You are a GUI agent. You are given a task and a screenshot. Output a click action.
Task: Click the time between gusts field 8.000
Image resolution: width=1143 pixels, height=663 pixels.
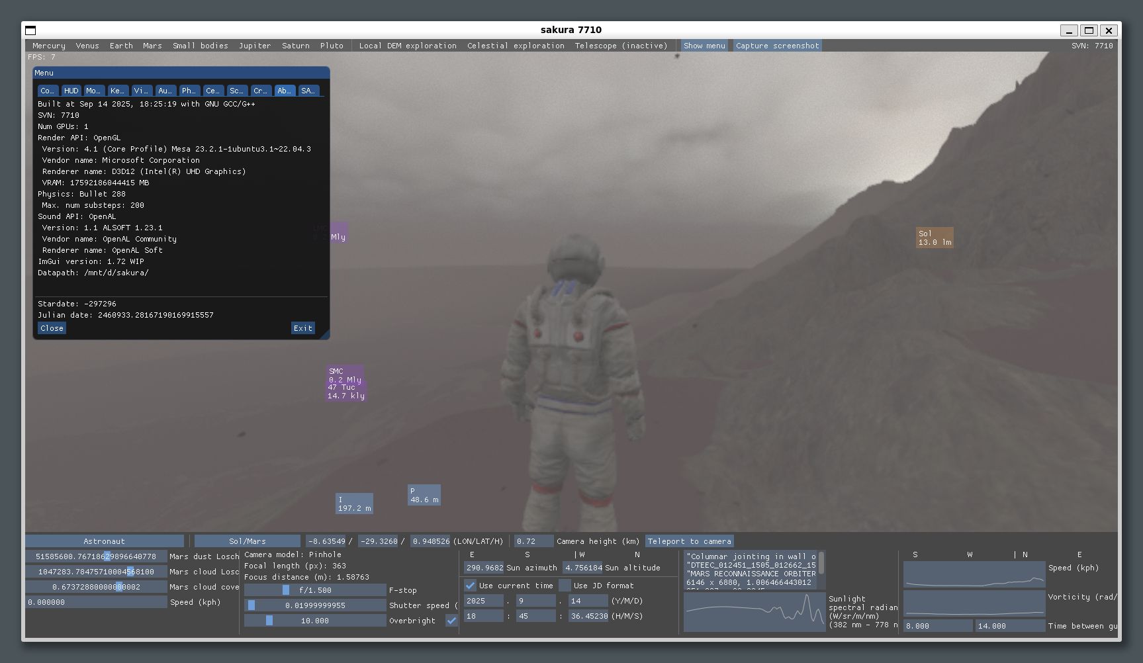click(938, 626)
